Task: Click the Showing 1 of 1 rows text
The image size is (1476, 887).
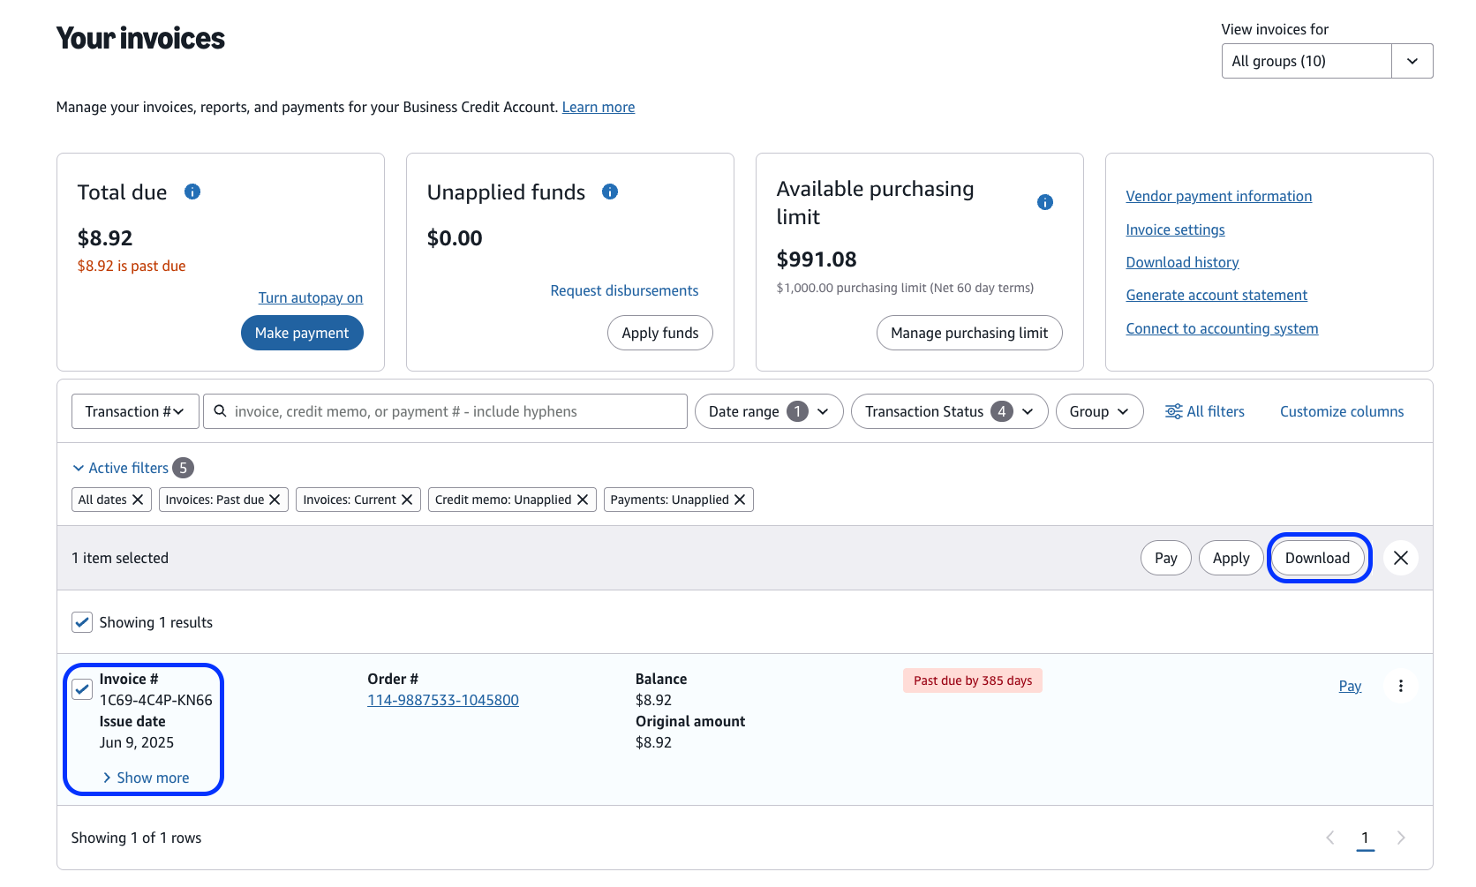Action: coord(136,838)
